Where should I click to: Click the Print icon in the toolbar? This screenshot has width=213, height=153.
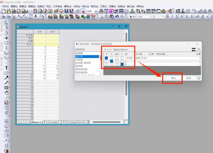[x=101, y=11]
